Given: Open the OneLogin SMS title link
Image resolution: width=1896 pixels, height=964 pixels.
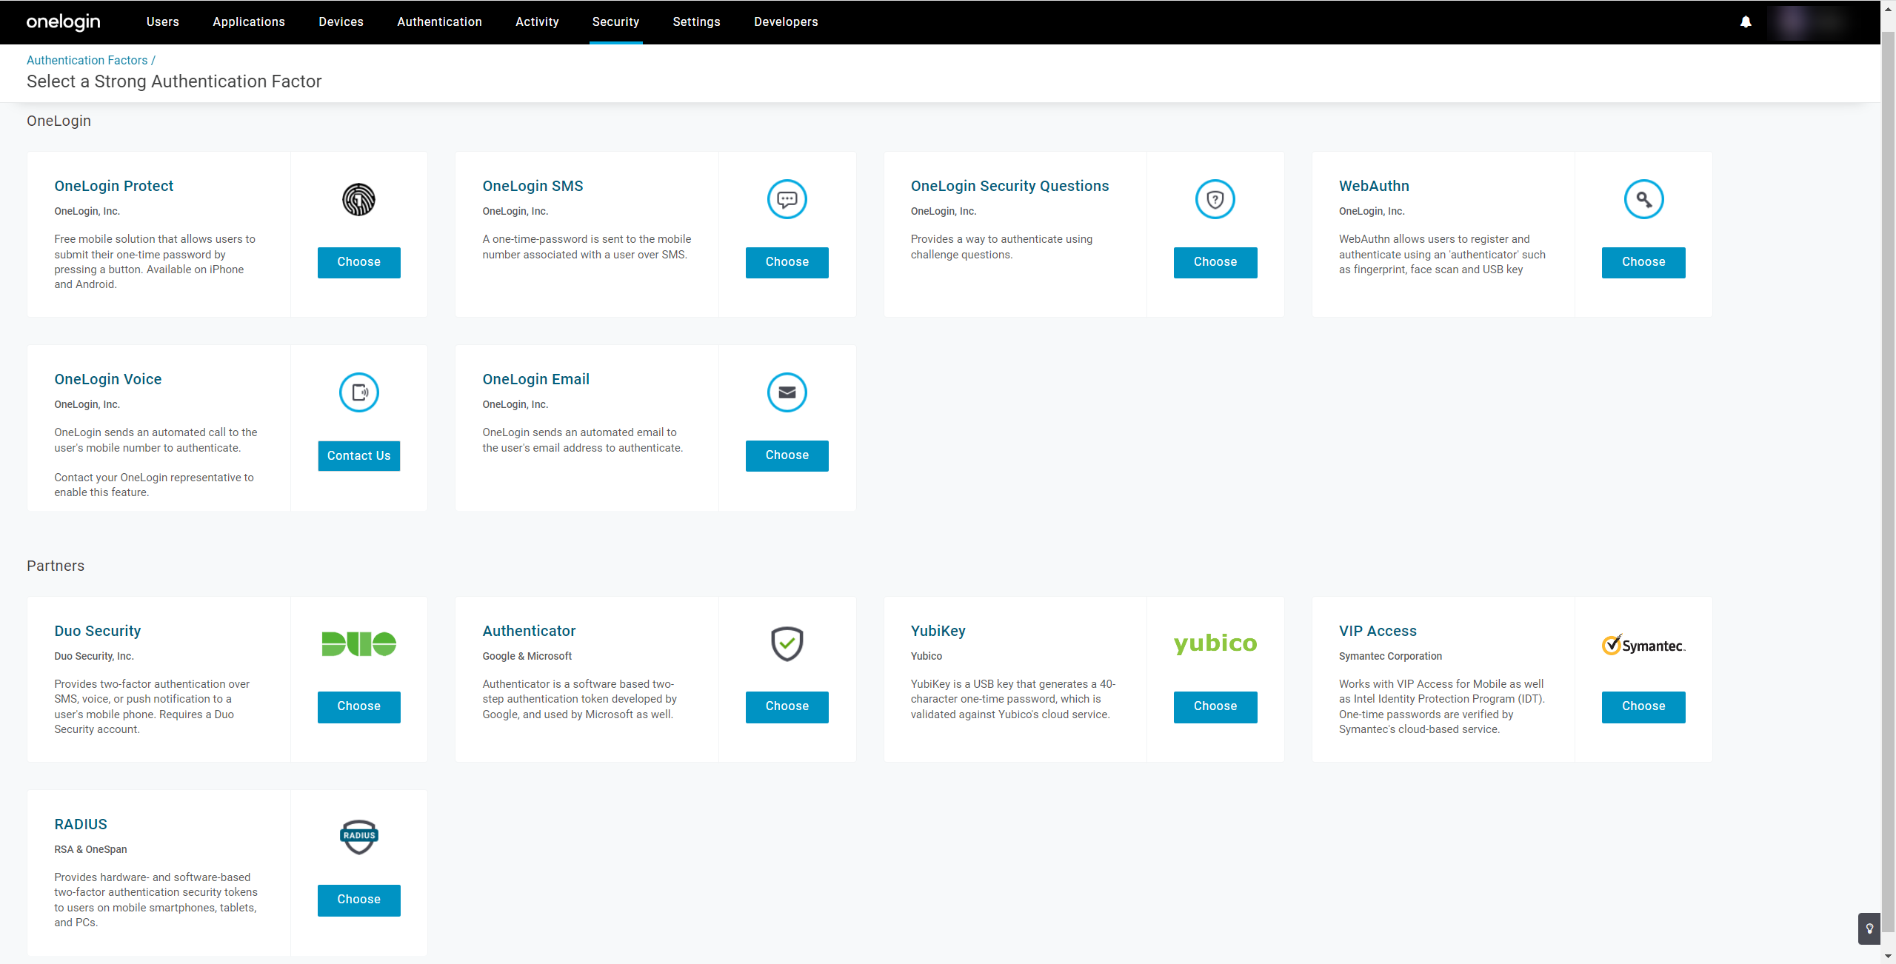Looking at the screenshot, I should pos(533,186).
